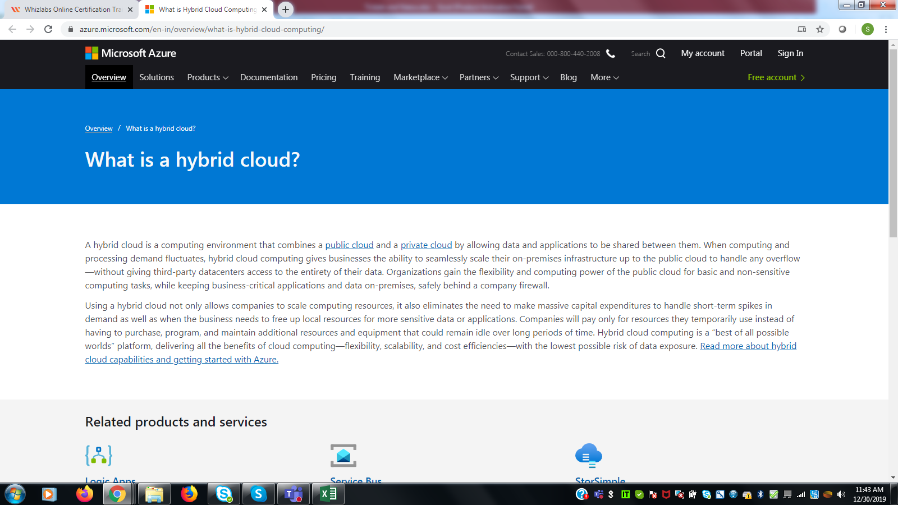Image resolution: width=898 pixels, height=505 pixels.
Task: Click the red McAfee shield tray icon
Action: [666, 494]
